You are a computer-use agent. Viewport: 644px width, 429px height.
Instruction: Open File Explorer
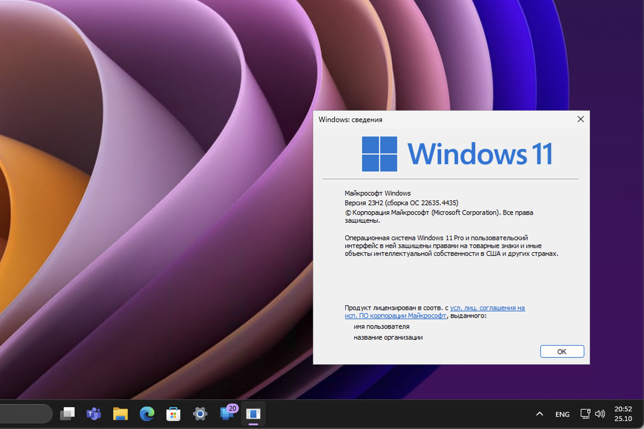point(120,414)
